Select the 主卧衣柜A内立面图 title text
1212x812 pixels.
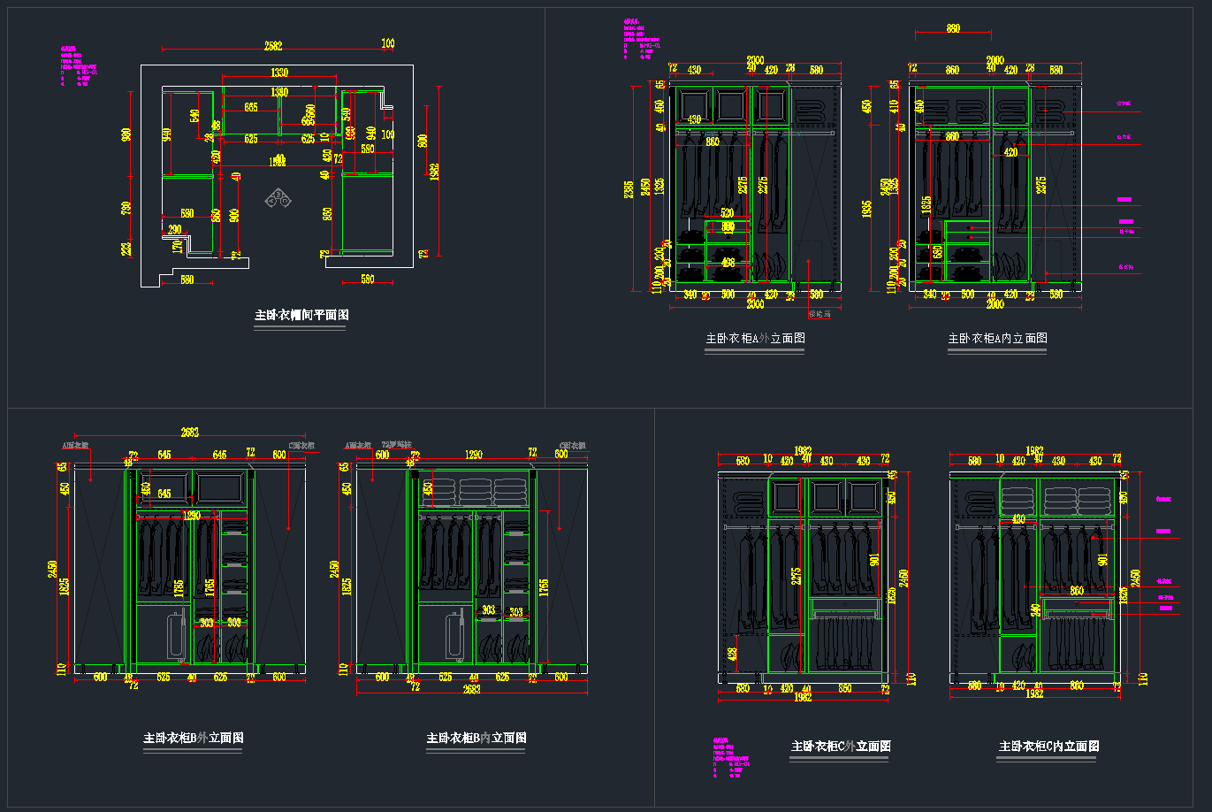[x=997, y=338]
